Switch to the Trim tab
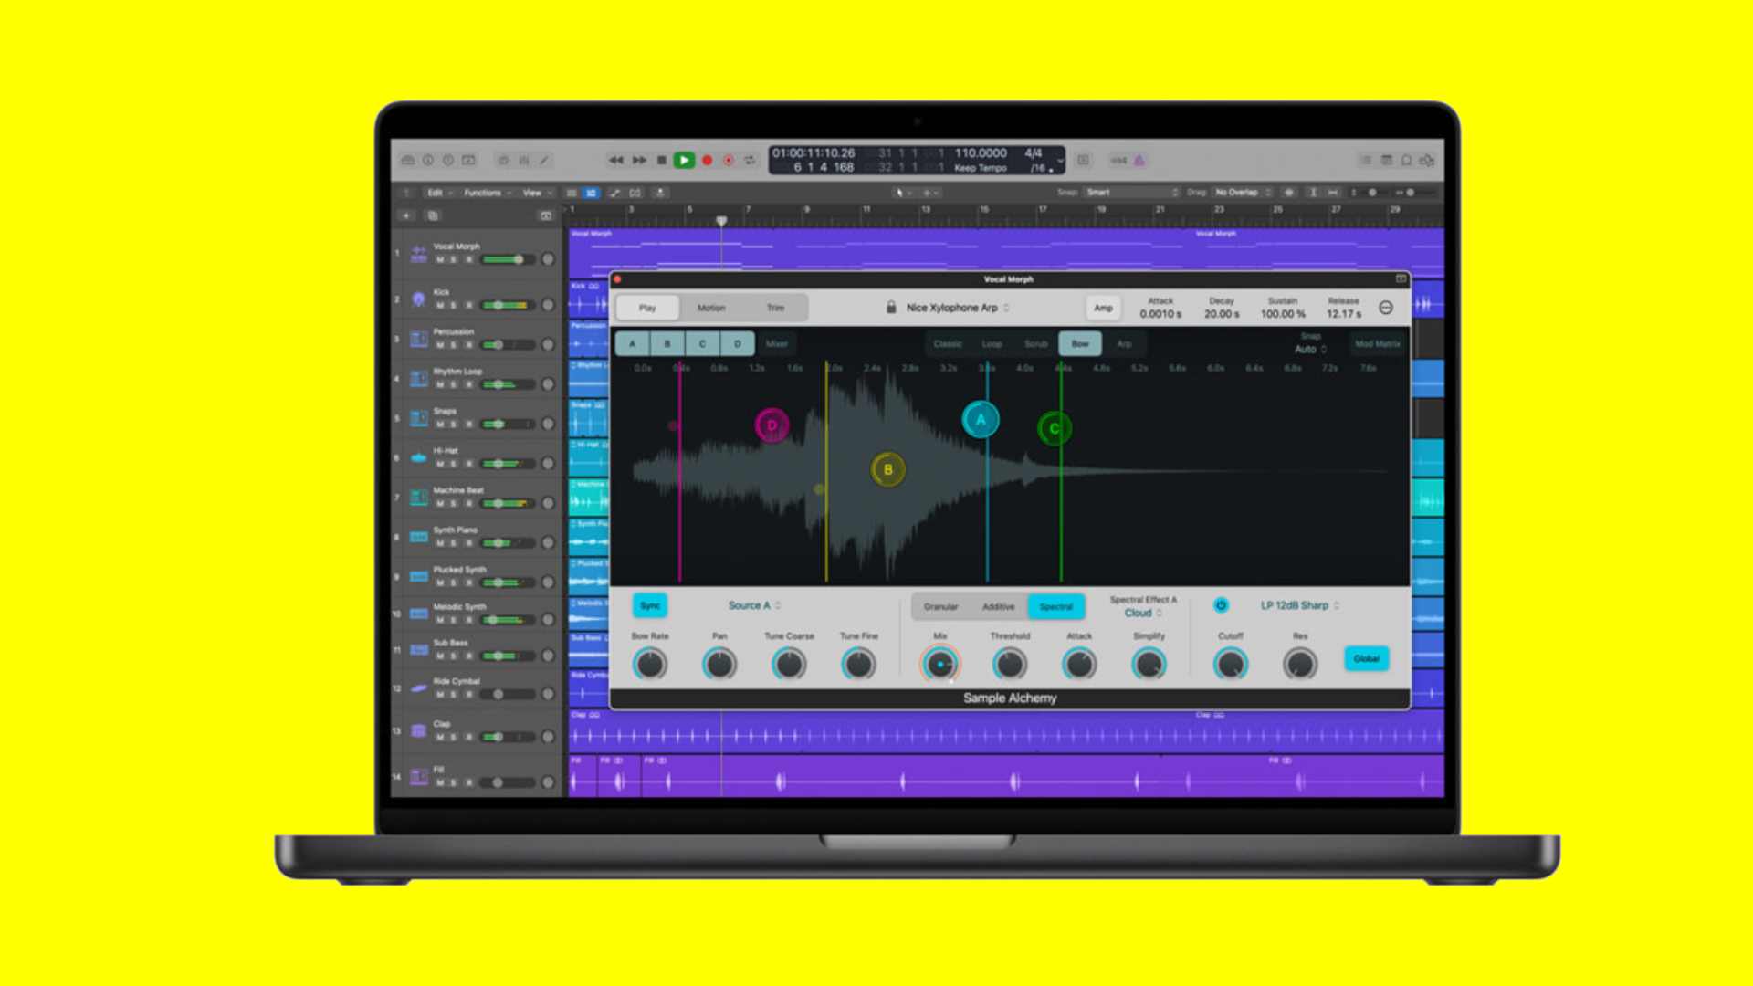Image resolution: width=1753 pixels, height=986 pixels. click(x=775, y=308)
